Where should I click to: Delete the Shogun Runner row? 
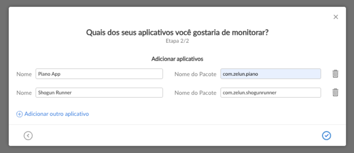point(335,92)
